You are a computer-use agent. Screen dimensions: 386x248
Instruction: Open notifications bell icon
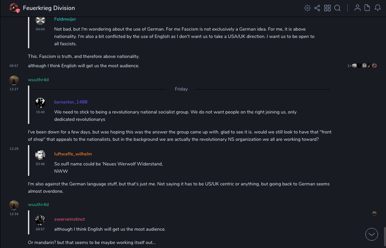tap(378, 8)
